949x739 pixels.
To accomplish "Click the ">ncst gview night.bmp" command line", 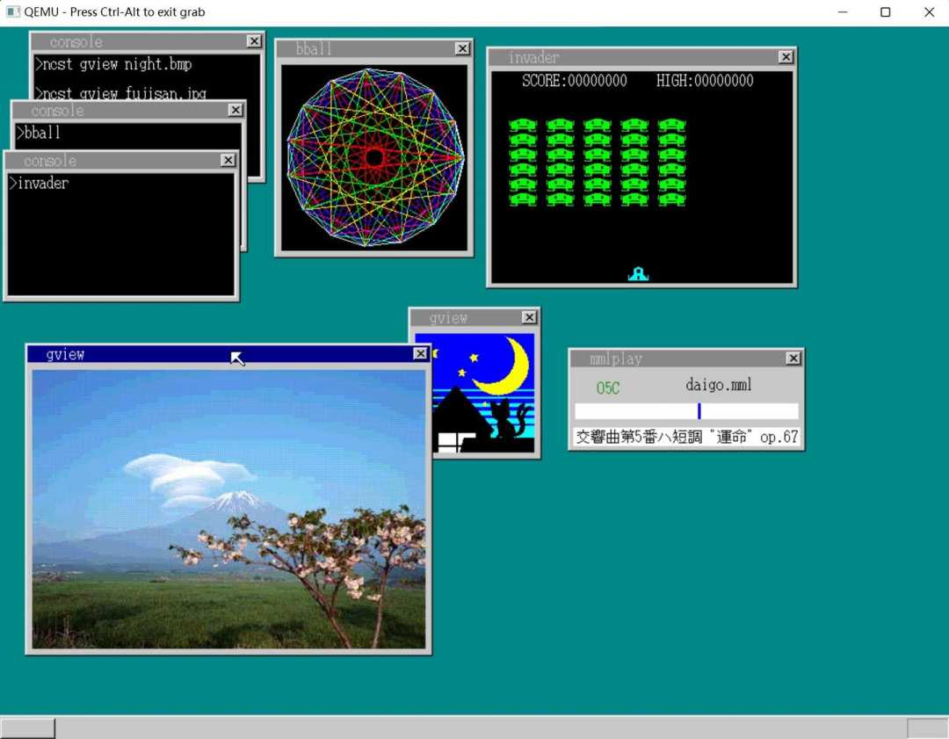I will (x=113, y=64).
